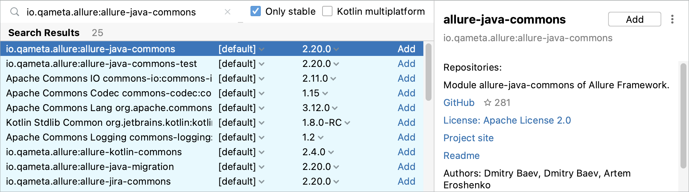Open the vertical three-dot more options menu
The image size is (689, 192).
coord(672,19)
